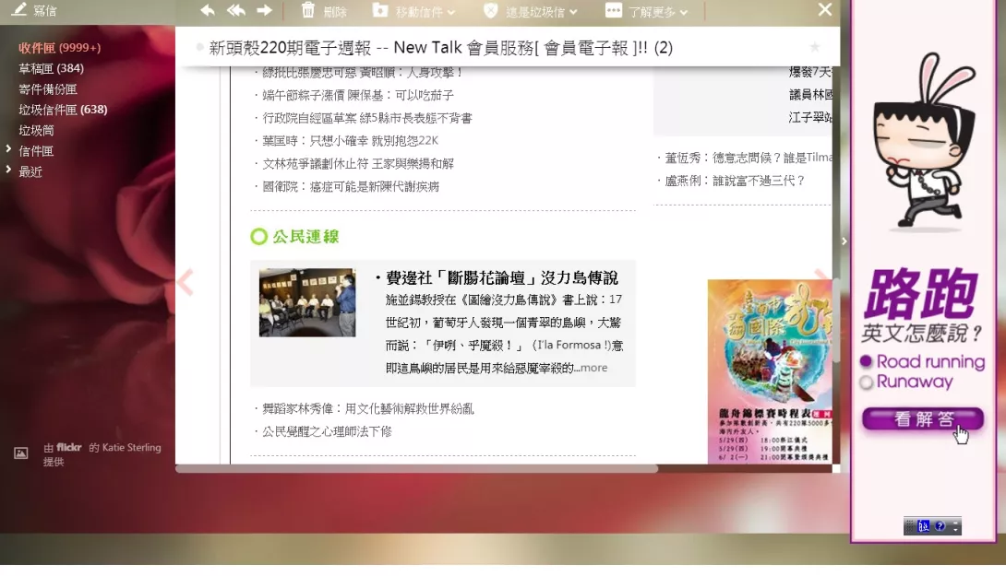This screenshot has width=1006, height=576.
Task: Open the 了解更多 dropdown
Action: point(658,12)
